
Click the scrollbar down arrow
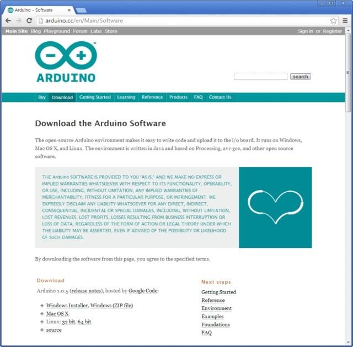pyautogui.click(x=348, y=343)
